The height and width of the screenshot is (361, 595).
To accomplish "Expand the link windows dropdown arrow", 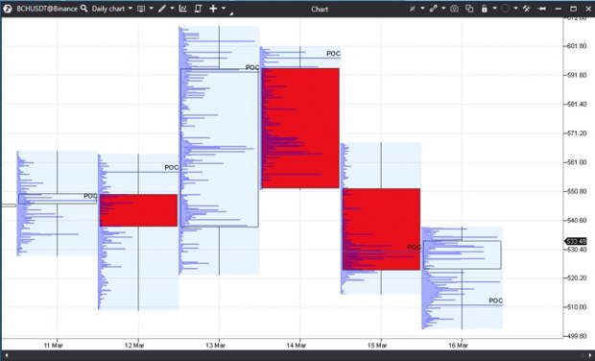I will pos(443,9).
